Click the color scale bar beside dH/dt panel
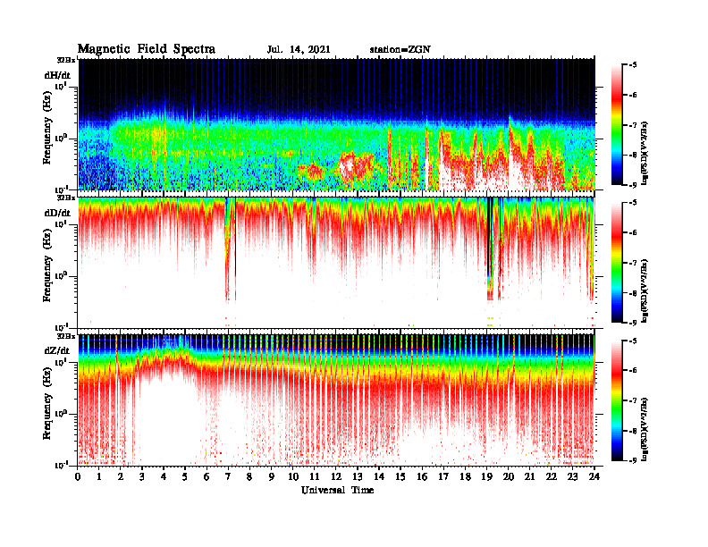 pyautogui.click(x=616, y=125)
